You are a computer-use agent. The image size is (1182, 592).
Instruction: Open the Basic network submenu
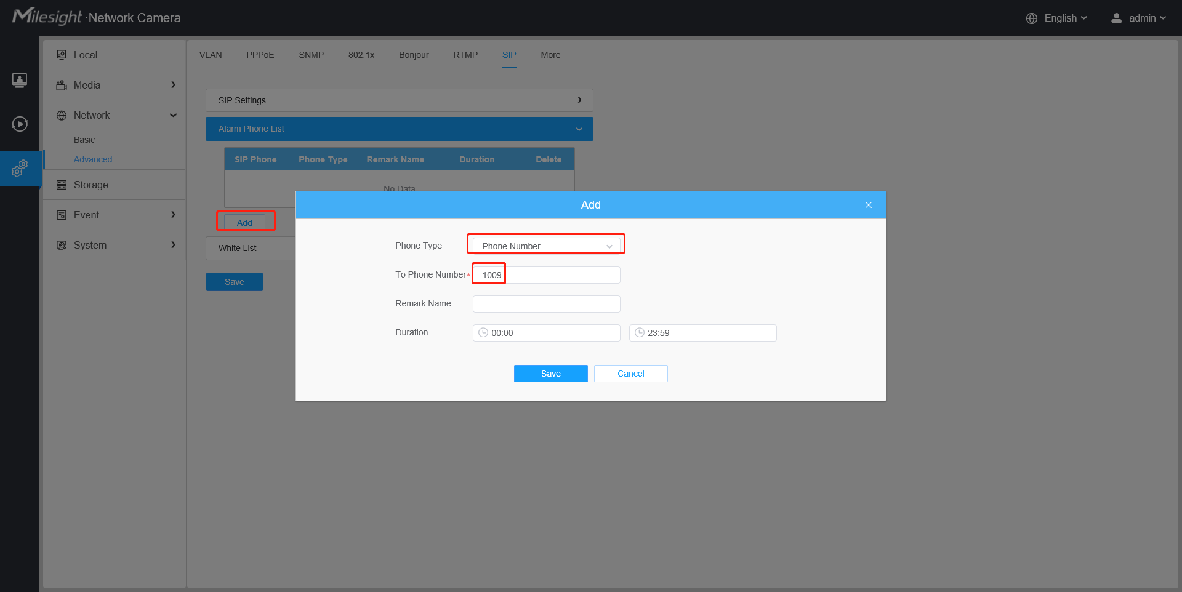pos(84,140)
